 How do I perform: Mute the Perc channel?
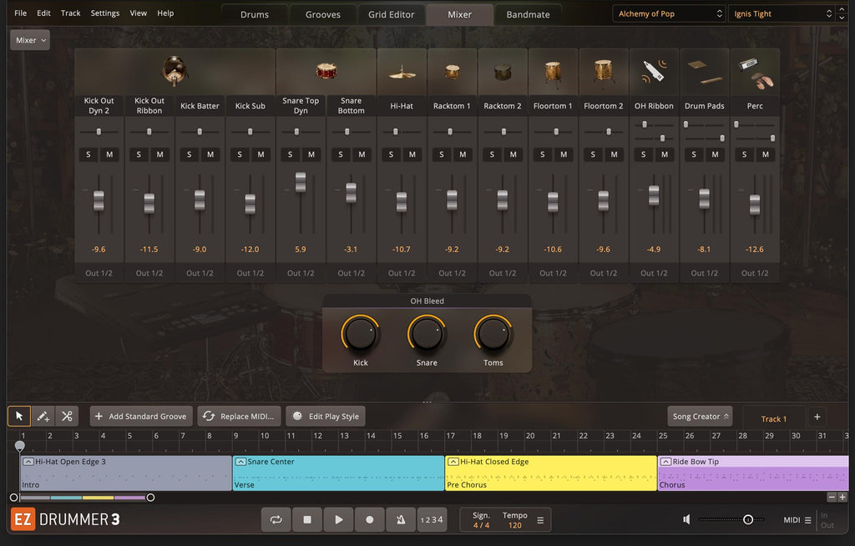coord(766,154)
